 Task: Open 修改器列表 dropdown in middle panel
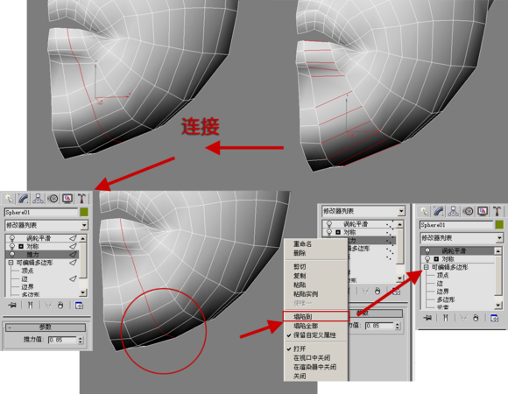[x=401, y=211]
